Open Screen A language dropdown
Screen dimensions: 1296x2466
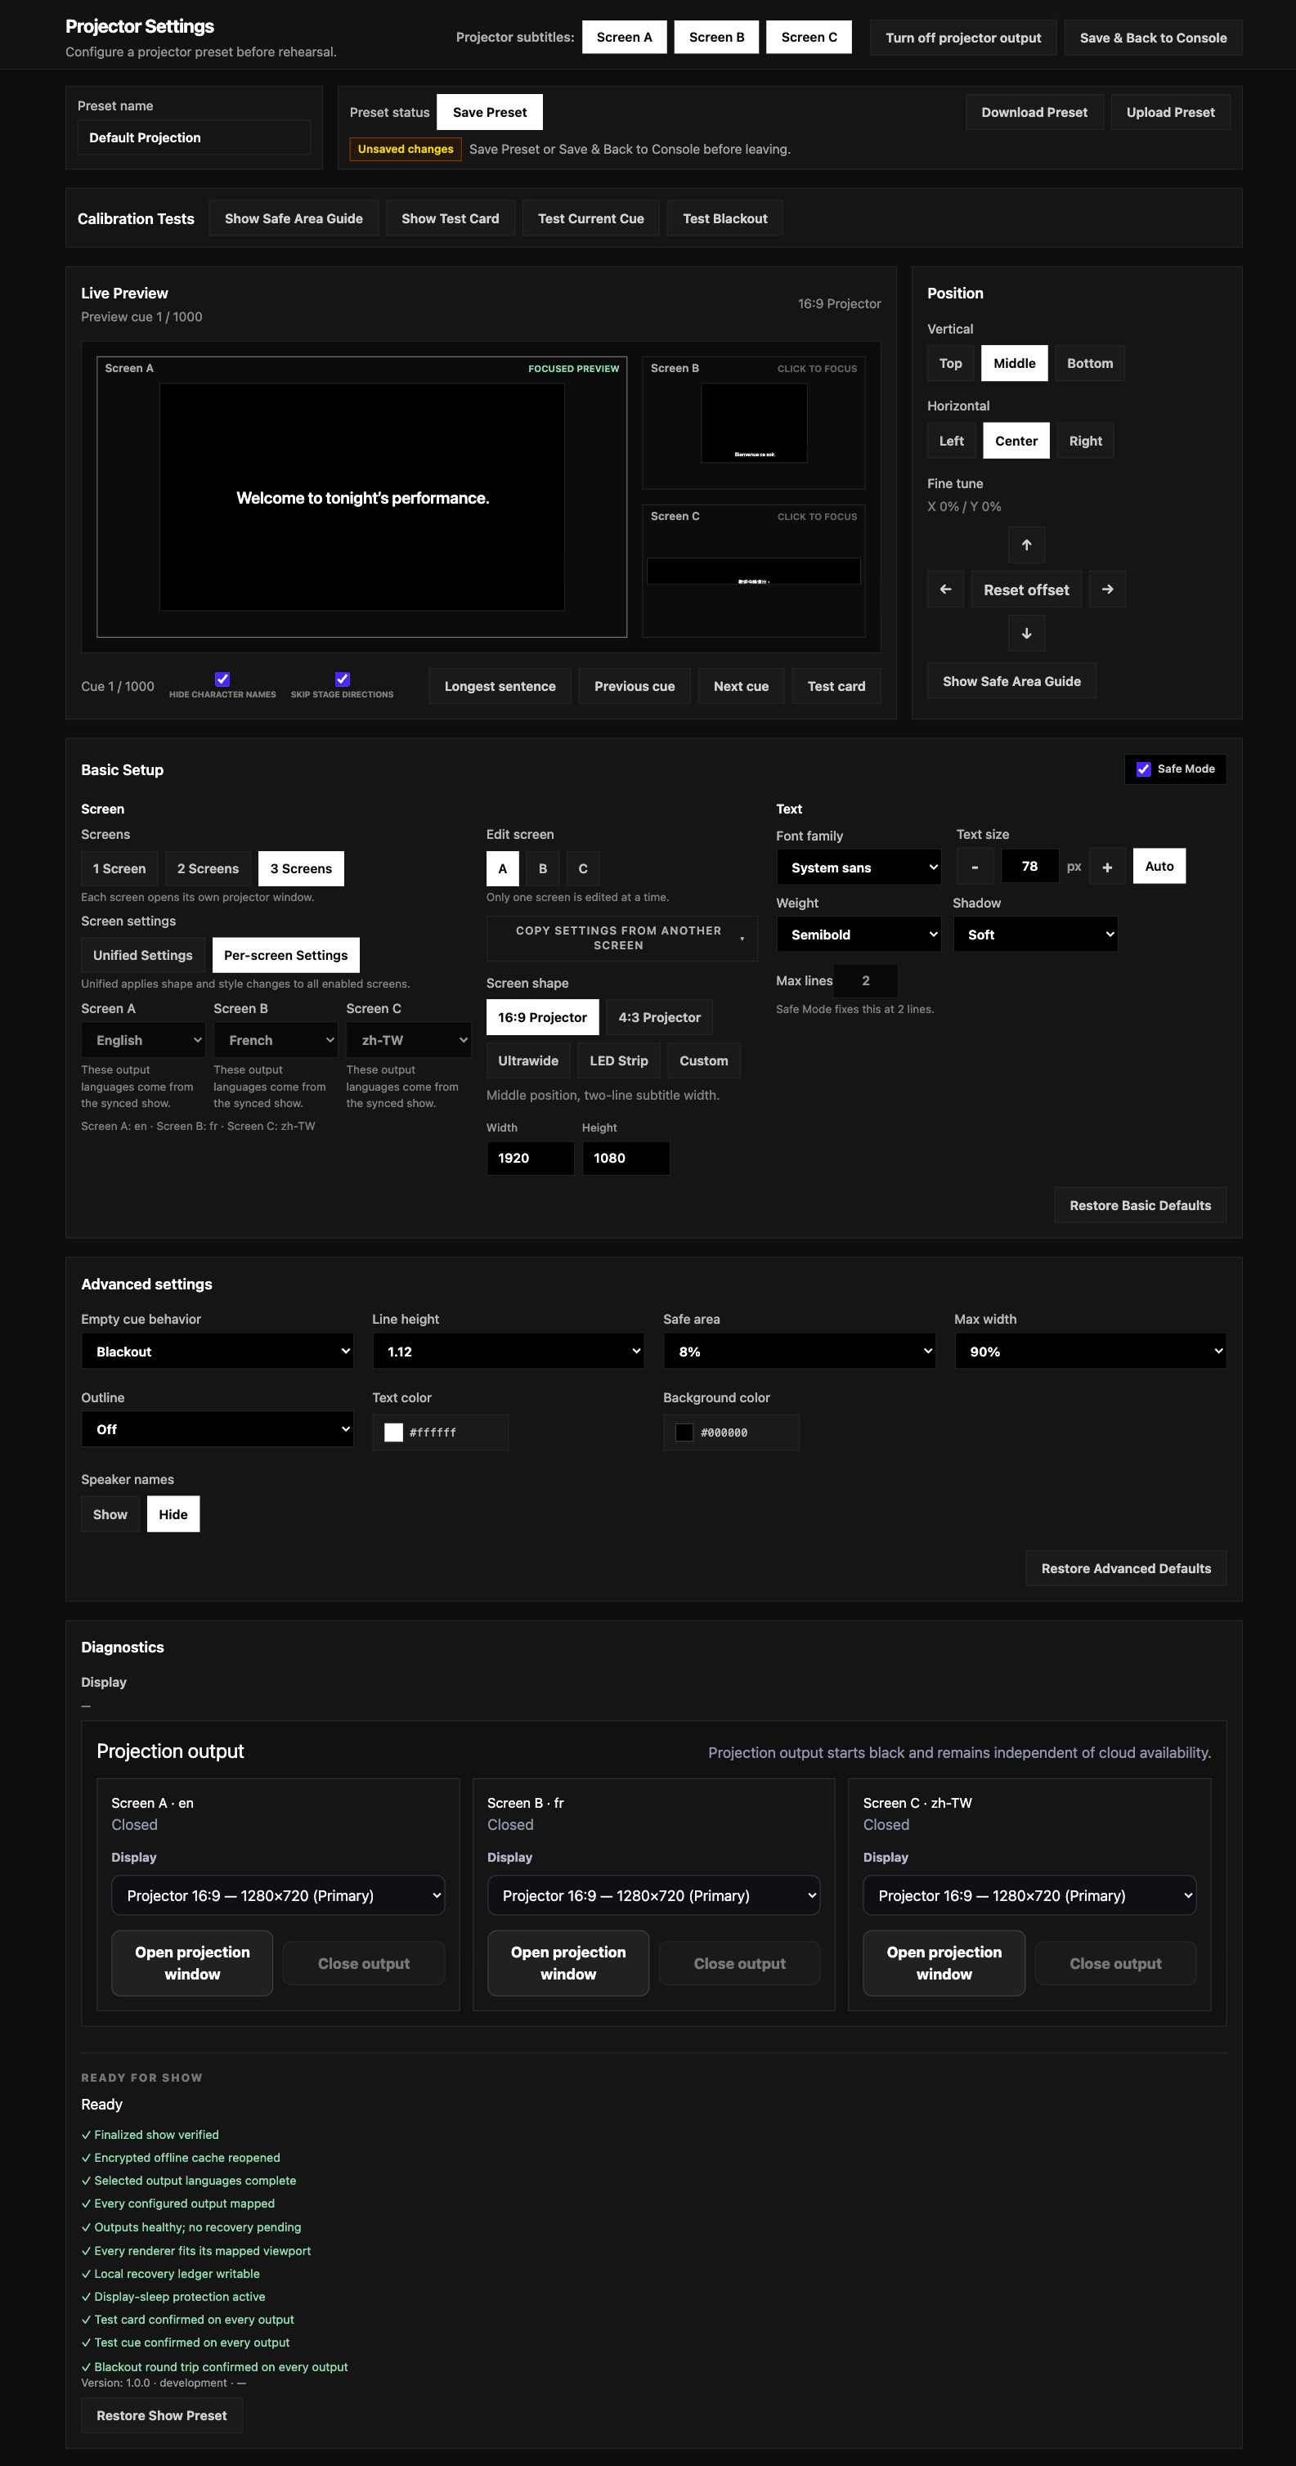[x=144, y=1041]
